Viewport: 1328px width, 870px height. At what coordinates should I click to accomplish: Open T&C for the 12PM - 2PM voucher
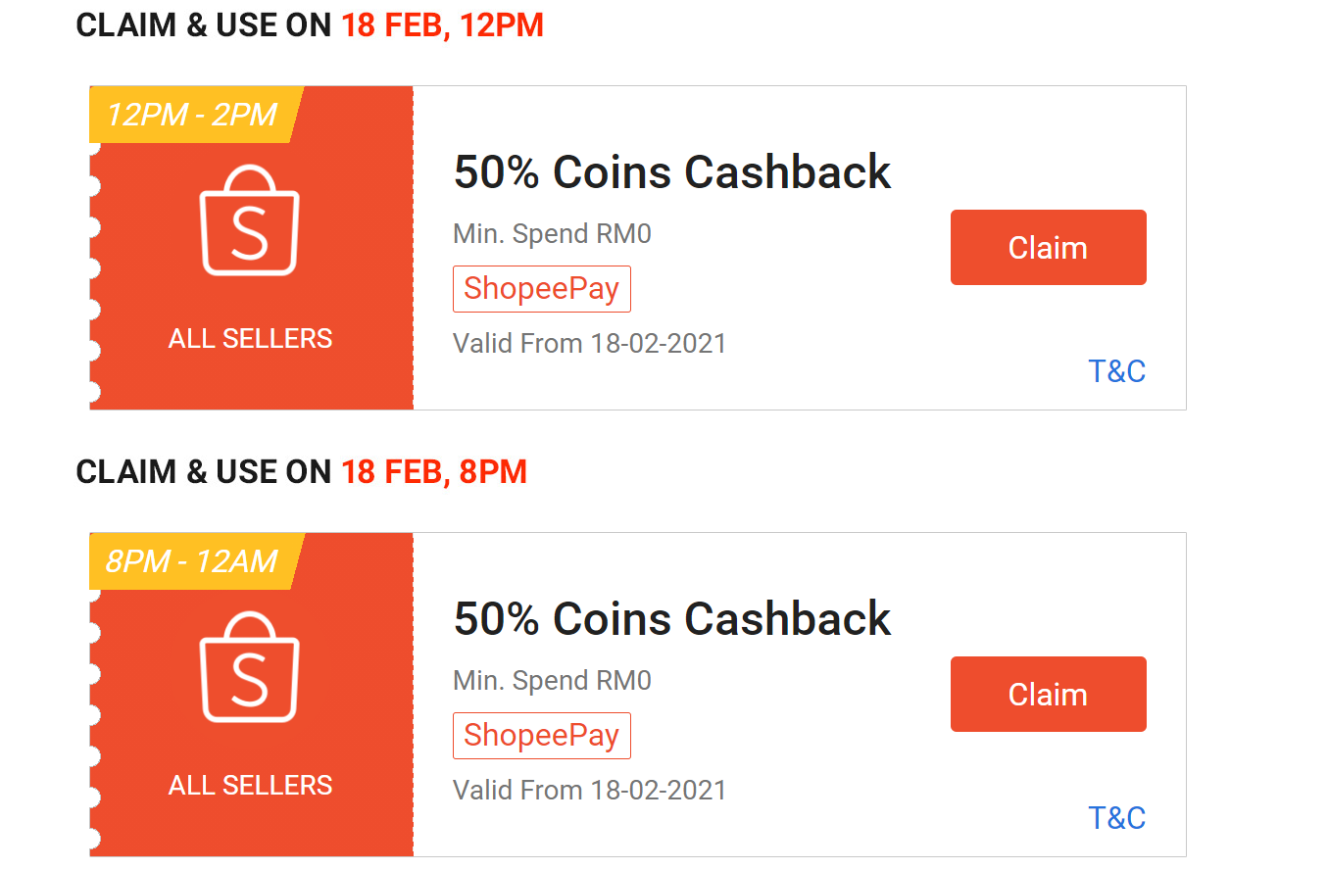click(1116, 371)
